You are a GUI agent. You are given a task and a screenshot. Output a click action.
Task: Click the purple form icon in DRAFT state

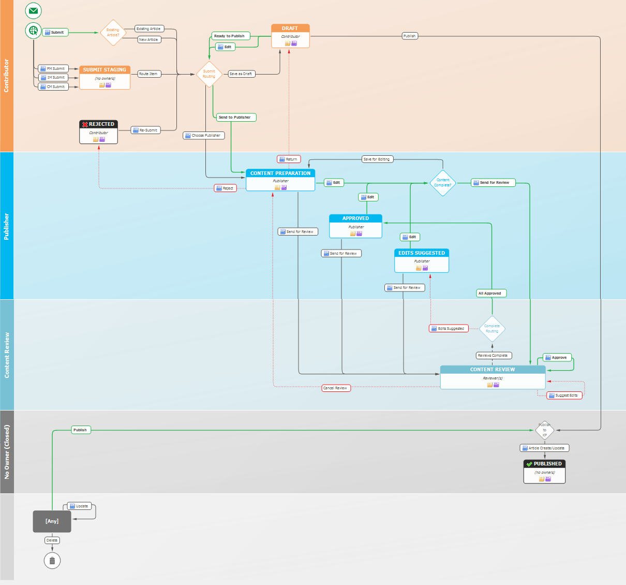coord(294,43)
